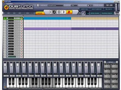Open the Quantize 1 Bar dropdown
The height and width of the screenshot is (90, 121).
tap(74, 5)
